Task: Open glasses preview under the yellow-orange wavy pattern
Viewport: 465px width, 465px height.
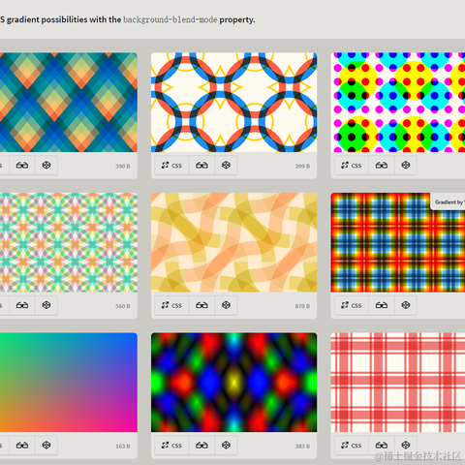Action: 201,305
